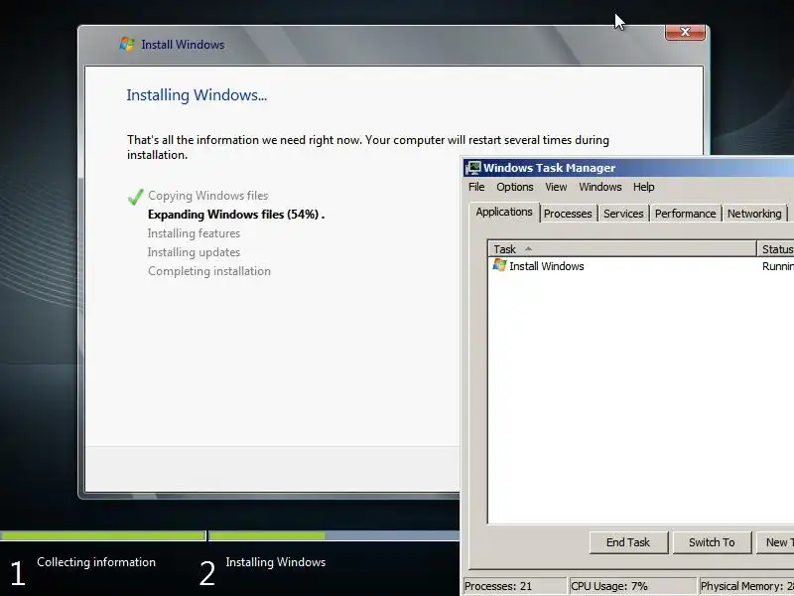794x596 pixels.
Task: Click the Installing Windows... heading
Action: click(197, 95)
